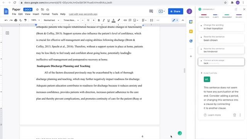Open the text color picker
Image resolution: width=247 pixels, height=139 pixels.
(113, 20)
